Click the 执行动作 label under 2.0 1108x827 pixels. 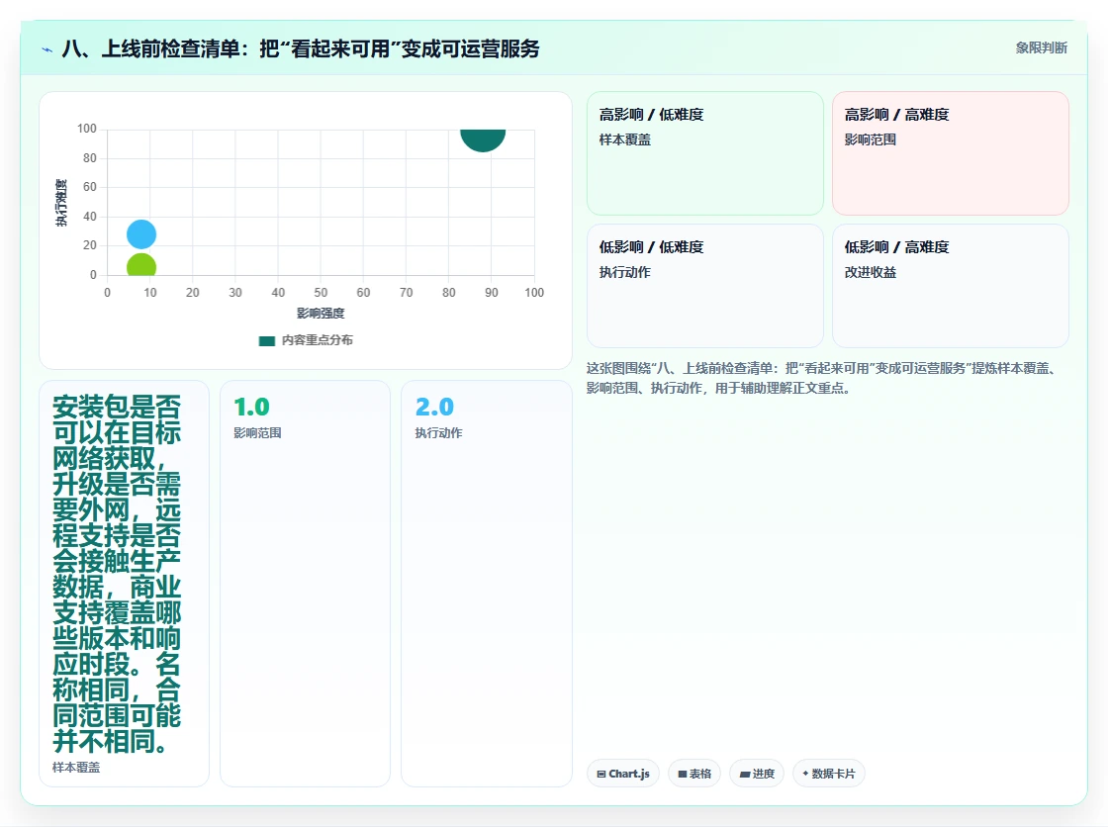coord(438,433)
